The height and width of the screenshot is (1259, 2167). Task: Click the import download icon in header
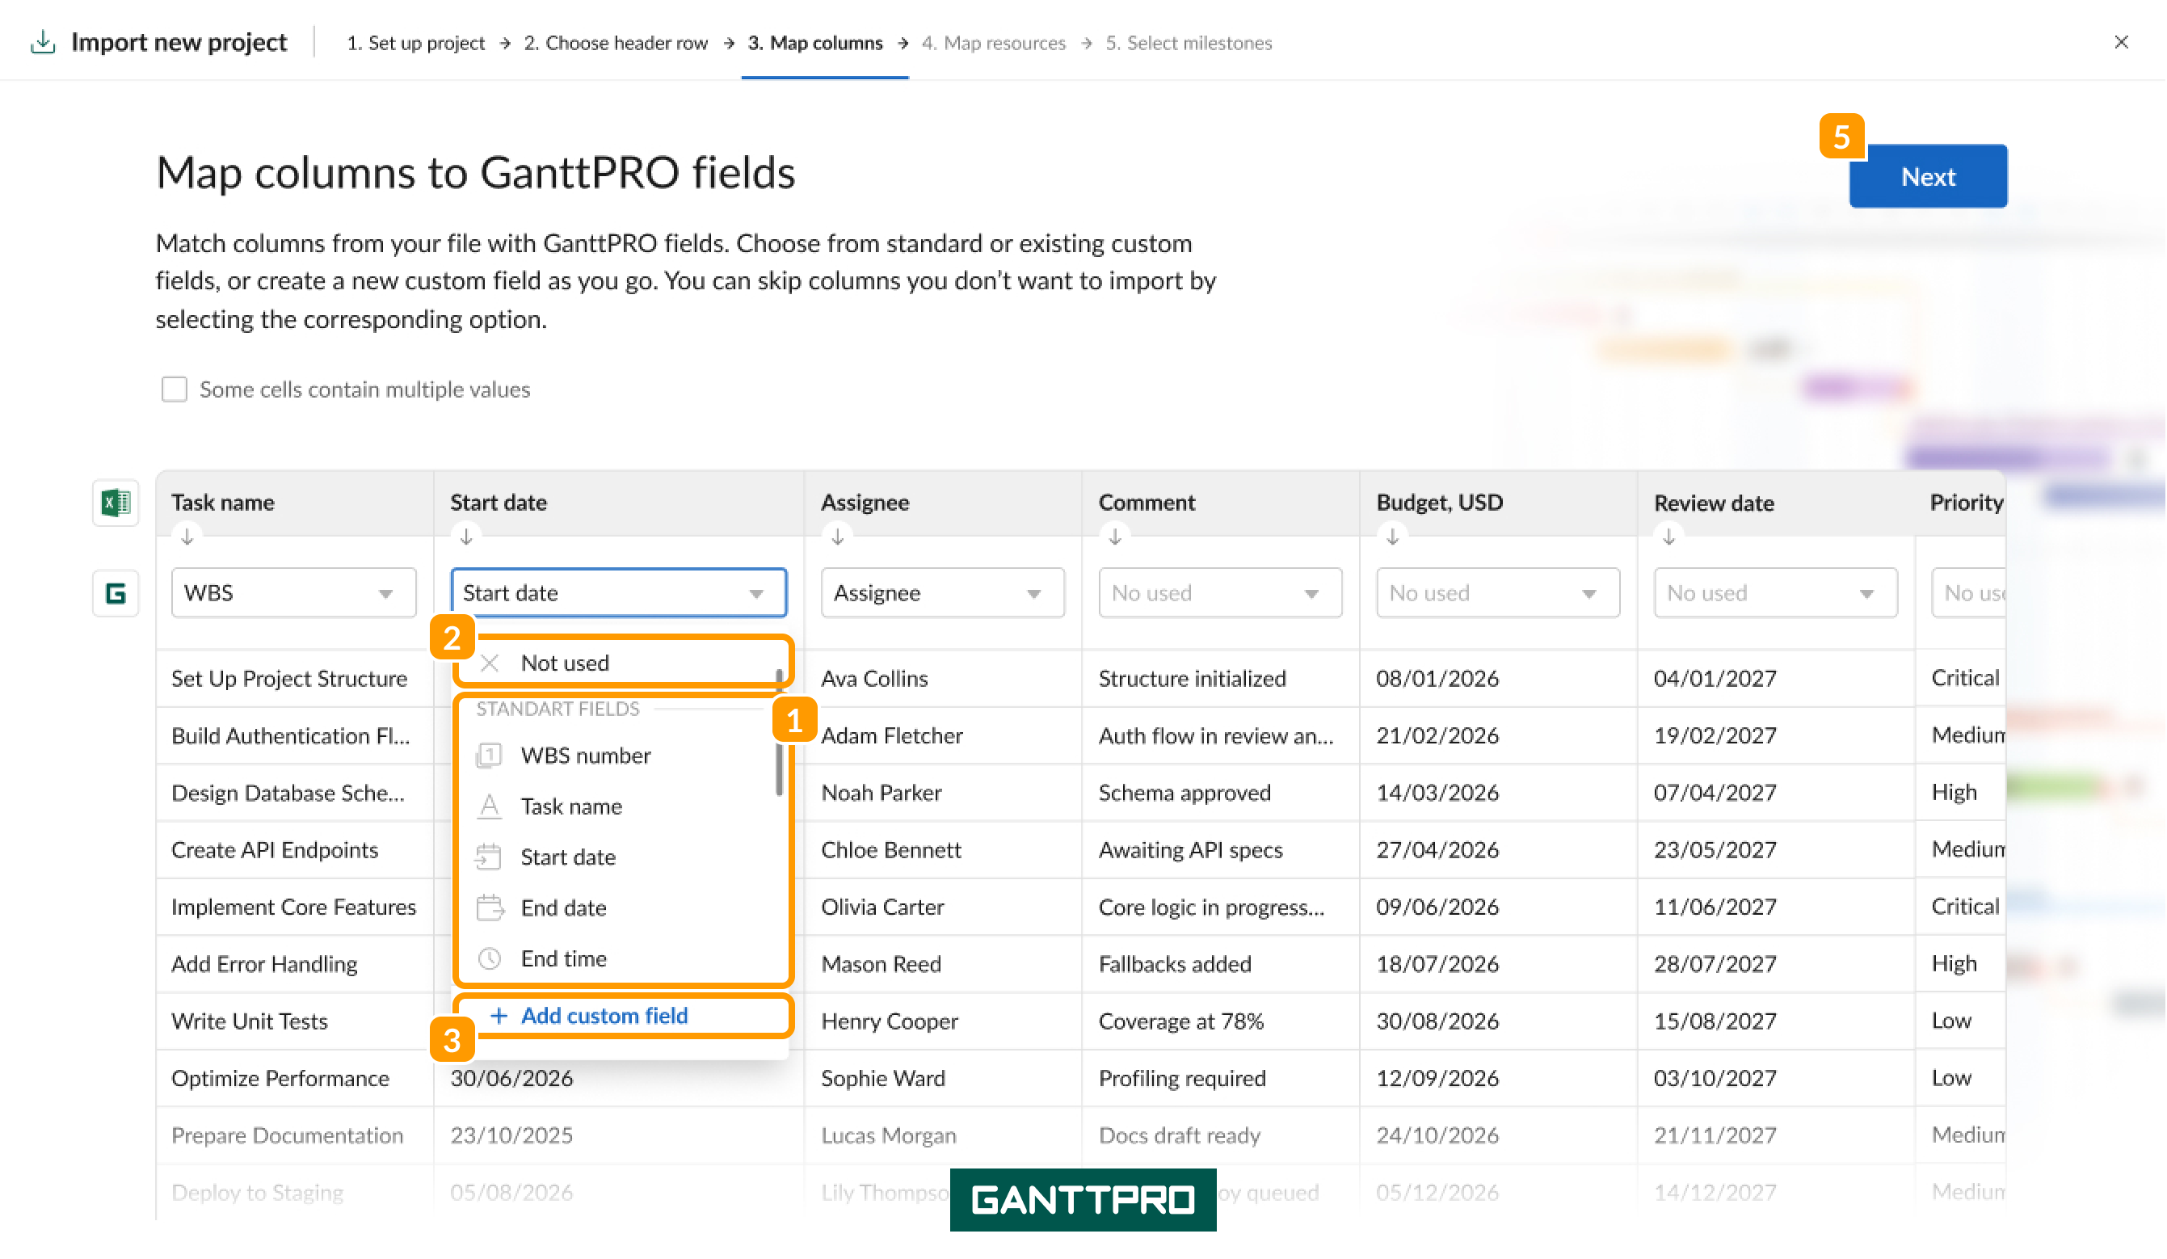pos(42,42)
